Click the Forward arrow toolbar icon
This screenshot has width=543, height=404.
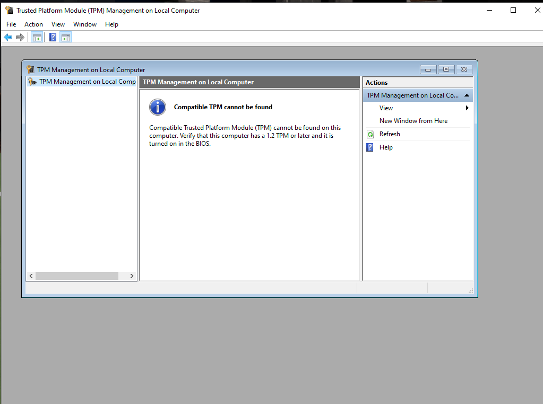point(20,37)
